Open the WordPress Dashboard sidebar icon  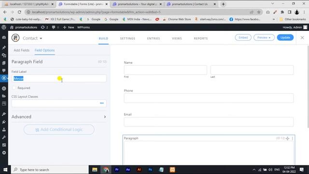[x=4, y=37]
